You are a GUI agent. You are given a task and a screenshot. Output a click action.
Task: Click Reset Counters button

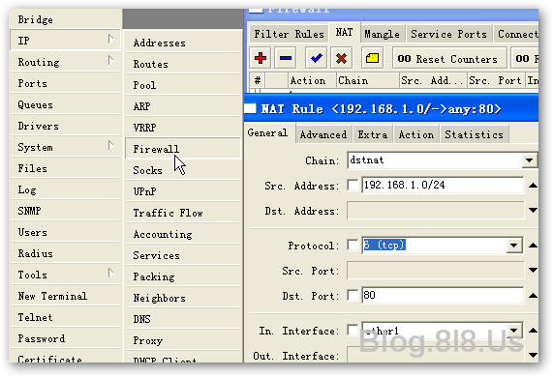[x=449, y=58]
